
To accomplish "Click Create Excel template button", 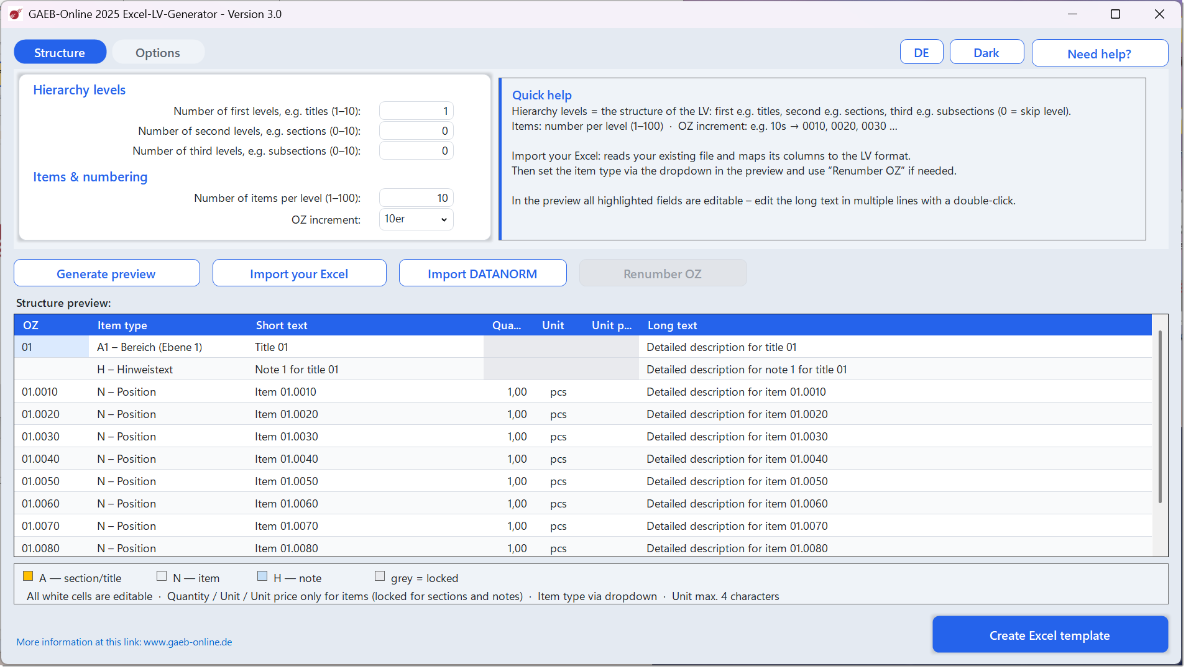I will [1049, 635].
